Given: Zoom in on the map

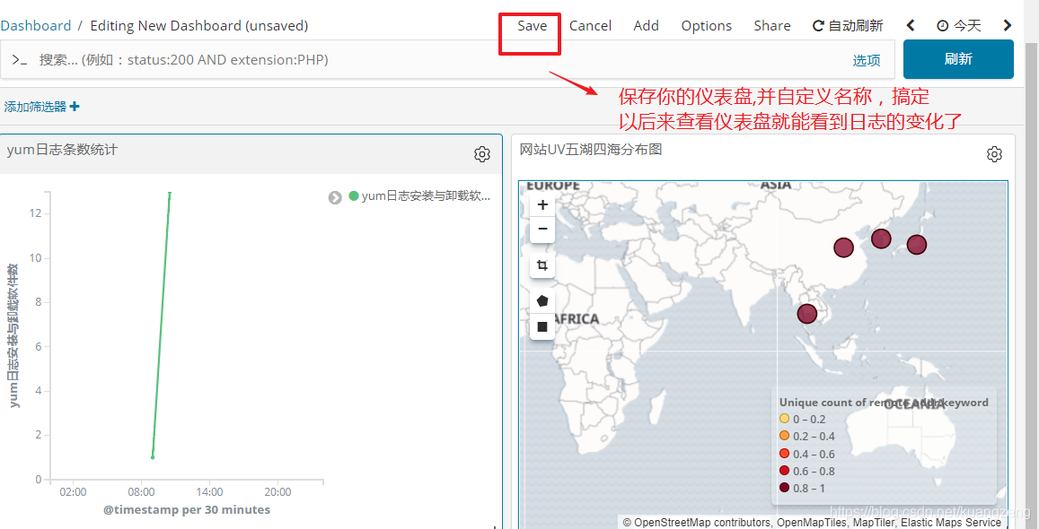Looking at the screenshot, I should tap(542, 205).
